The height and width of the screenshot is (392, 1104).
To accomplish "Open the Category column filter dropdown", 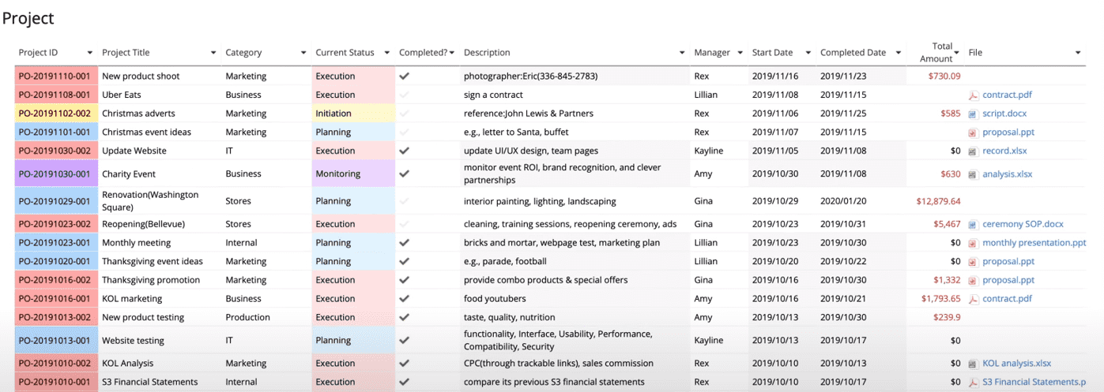I will point(303,53).
